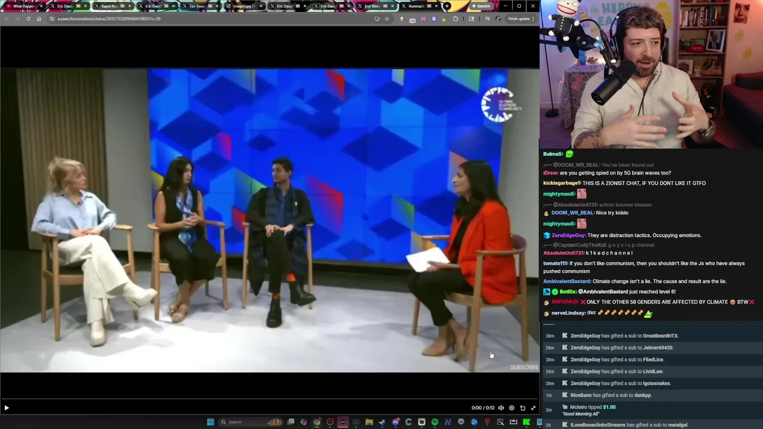
Task: Open a new tab with plus button
Action: (447, 6)
